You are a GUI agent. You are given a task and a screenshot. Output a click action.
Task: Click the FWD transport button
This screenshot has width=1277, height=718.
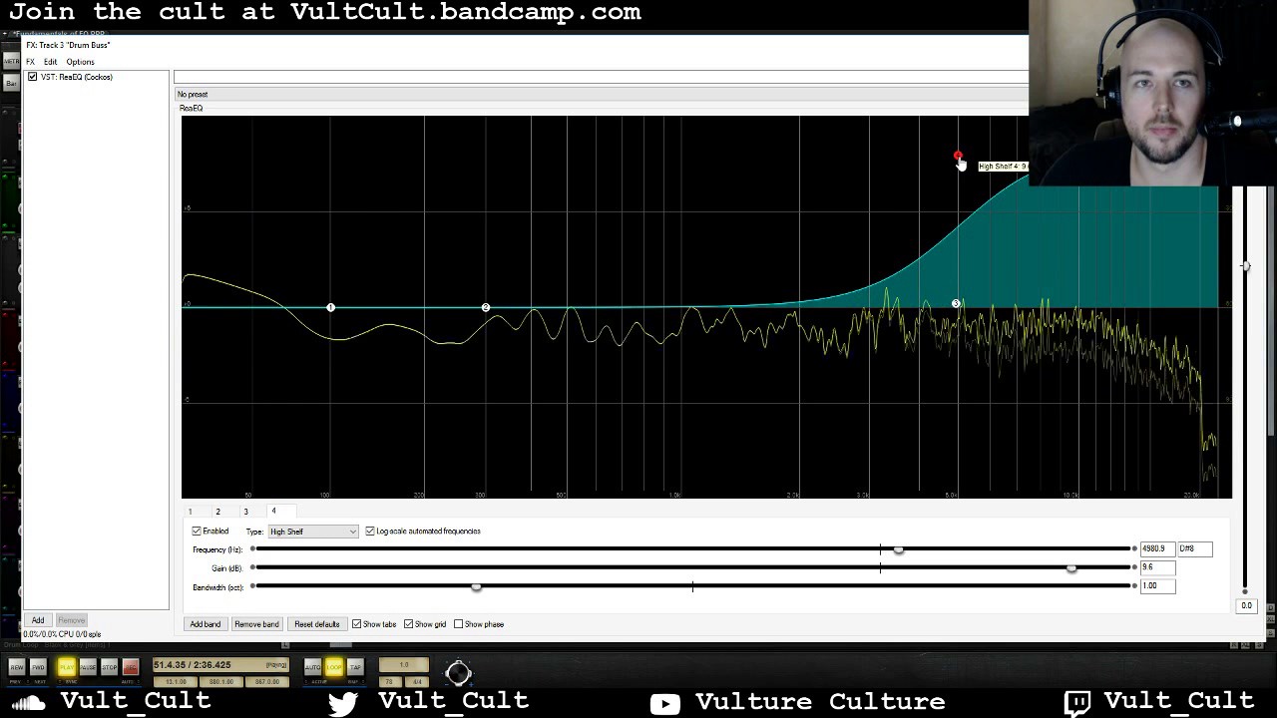(38, 667)
